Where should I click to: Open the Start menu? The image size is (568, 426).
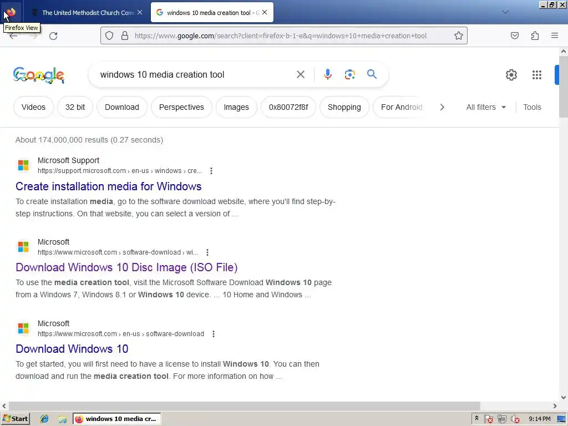pos(15,419)
